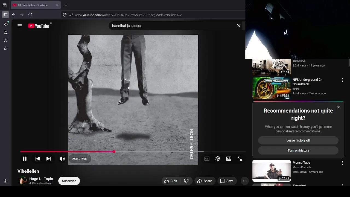Image resolution: width=350 pixels, height=197 pixels.
Task: Switch to theater mode view
Action: click(229, 159)
